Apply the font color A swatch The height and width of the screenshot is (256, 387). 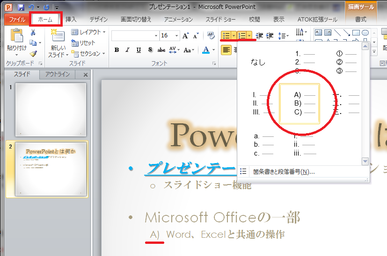(206, 50)
